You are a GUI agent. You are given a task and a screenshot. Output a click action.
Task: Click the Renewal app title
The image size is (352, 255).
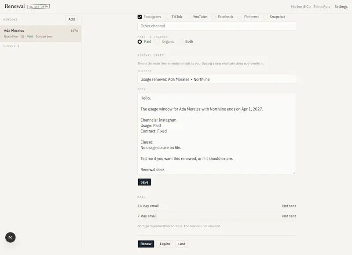pos(15,6)
